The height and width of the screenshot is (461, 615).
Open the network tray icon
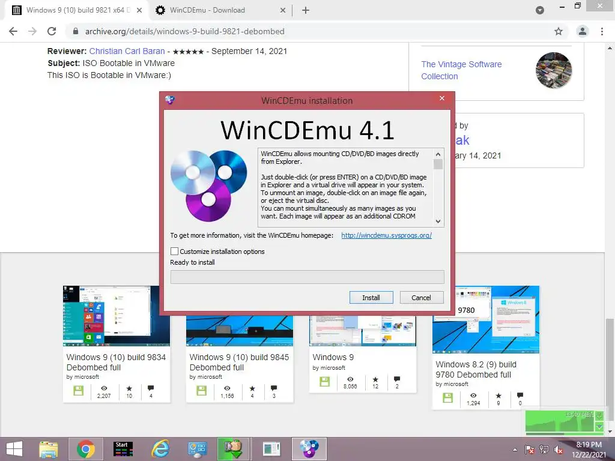(x=544, y=450)
